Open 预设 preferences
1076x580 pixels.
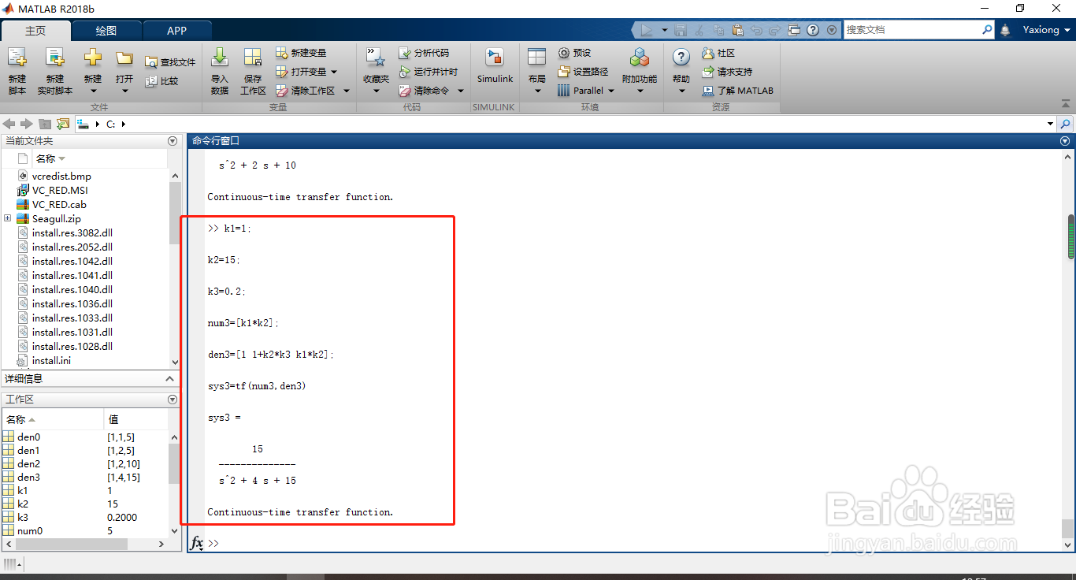tap(574, 53)
